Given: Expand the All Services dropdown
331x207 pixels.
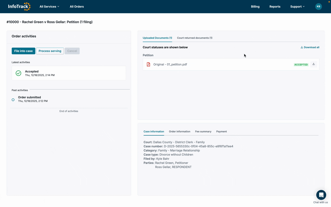Looking at the screenshot, I should point(49,6).
